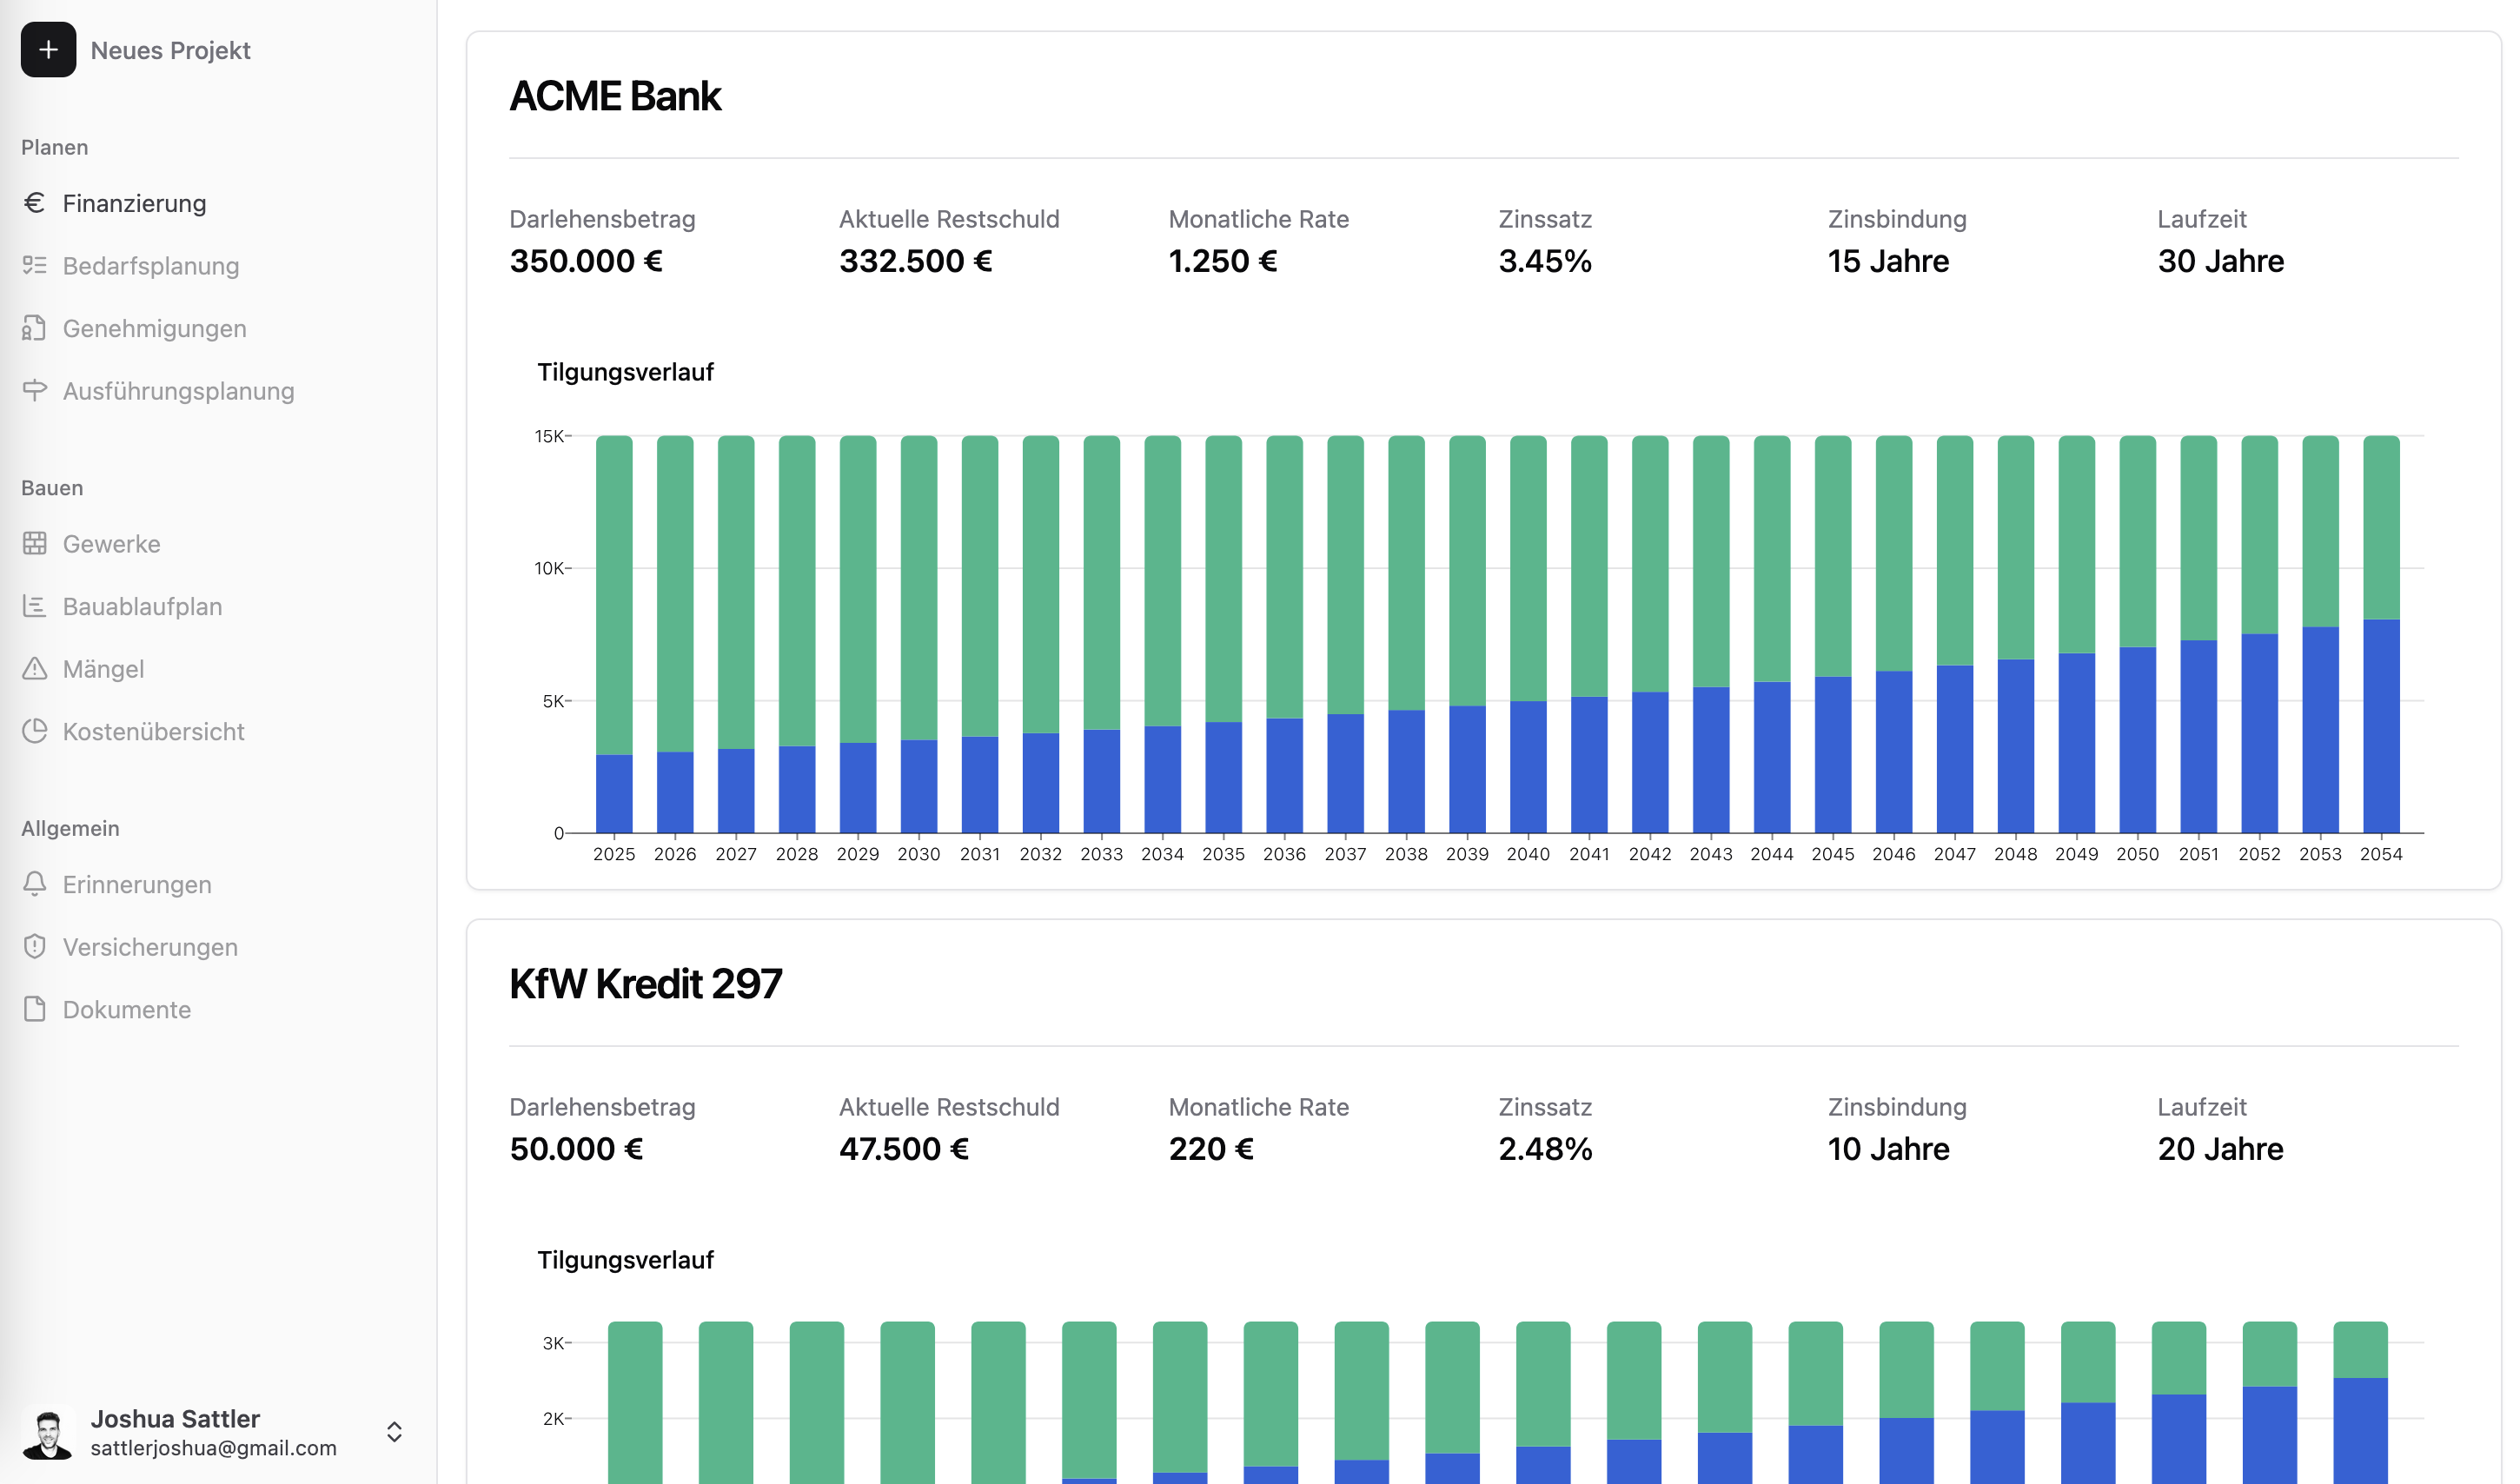
Task: Open the Dokumente menu item
Action: 126,1009
